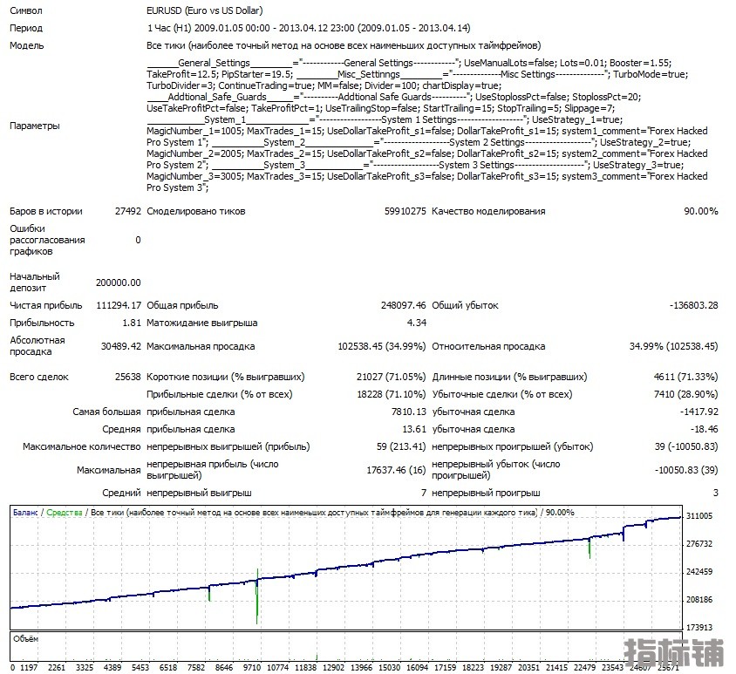Select the Чистая прибыль value 111294.17
Screen dimensions: 736x674
[x=119, y=305]
